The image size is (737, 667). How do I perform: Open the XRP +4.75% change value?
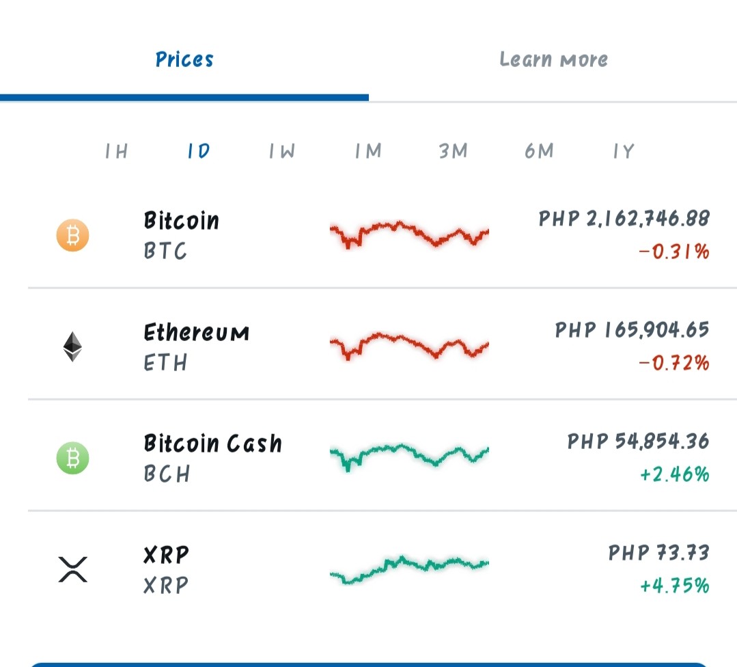[x=674, y=586]
